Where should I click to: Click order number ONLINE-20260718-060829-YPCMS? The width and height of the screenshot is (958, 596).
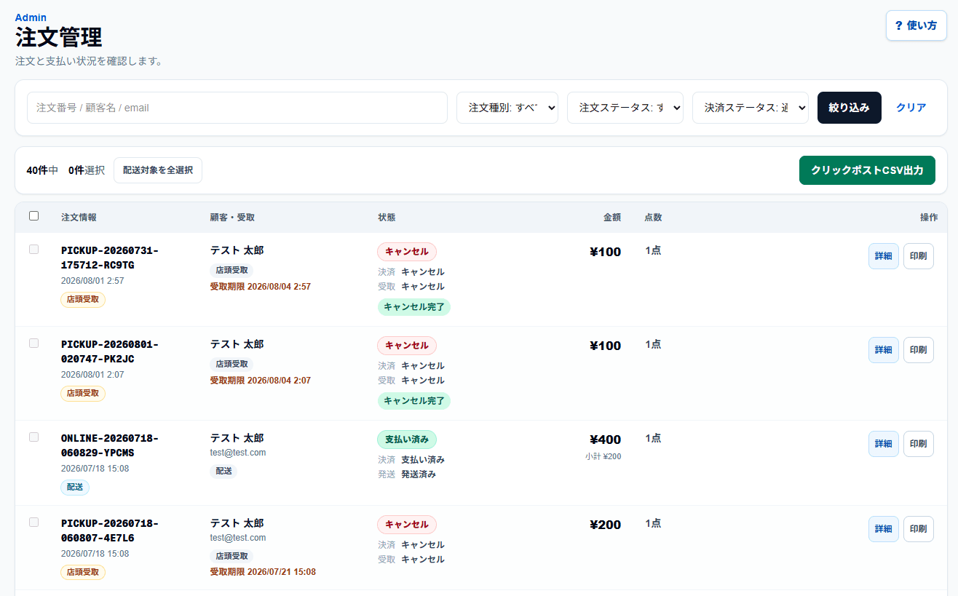(110, 445)
